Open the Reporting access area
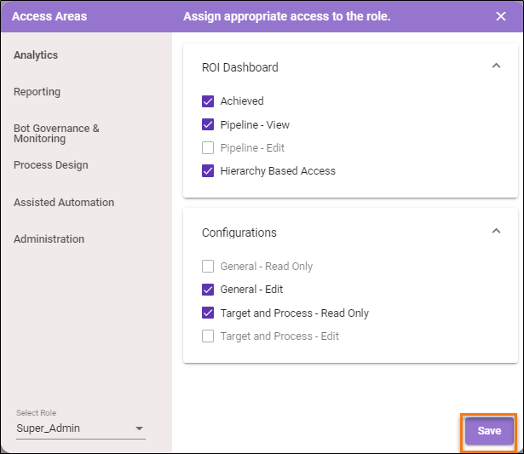This screenshot has width=524, height=454. click(37, 92)
